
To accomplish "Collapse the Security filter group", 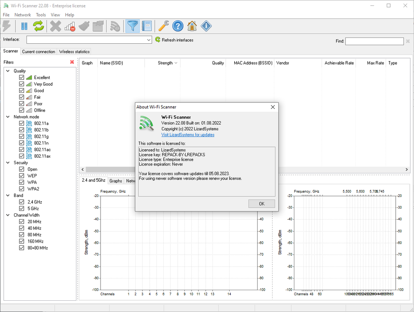I will tap(8, 163).
